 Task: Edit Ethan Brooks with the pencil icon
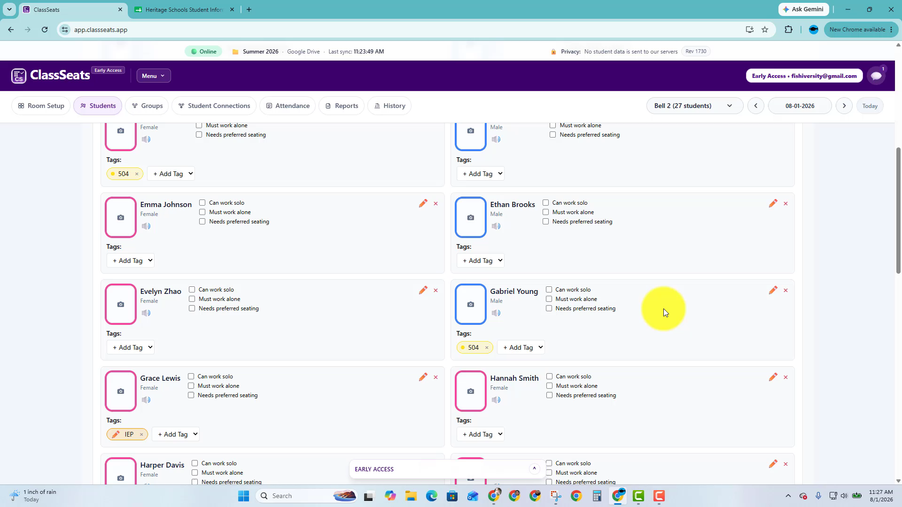point(773,203)
